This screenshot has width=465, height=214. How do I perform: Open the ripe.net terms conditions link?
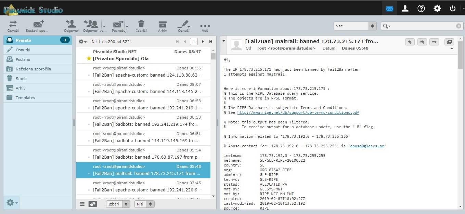tap(298, 112)
